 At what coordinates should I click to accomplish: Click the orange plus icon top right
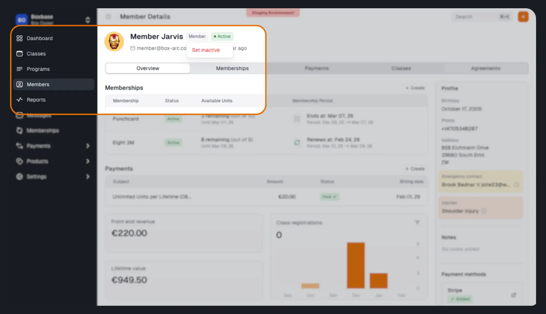point(523,17)
